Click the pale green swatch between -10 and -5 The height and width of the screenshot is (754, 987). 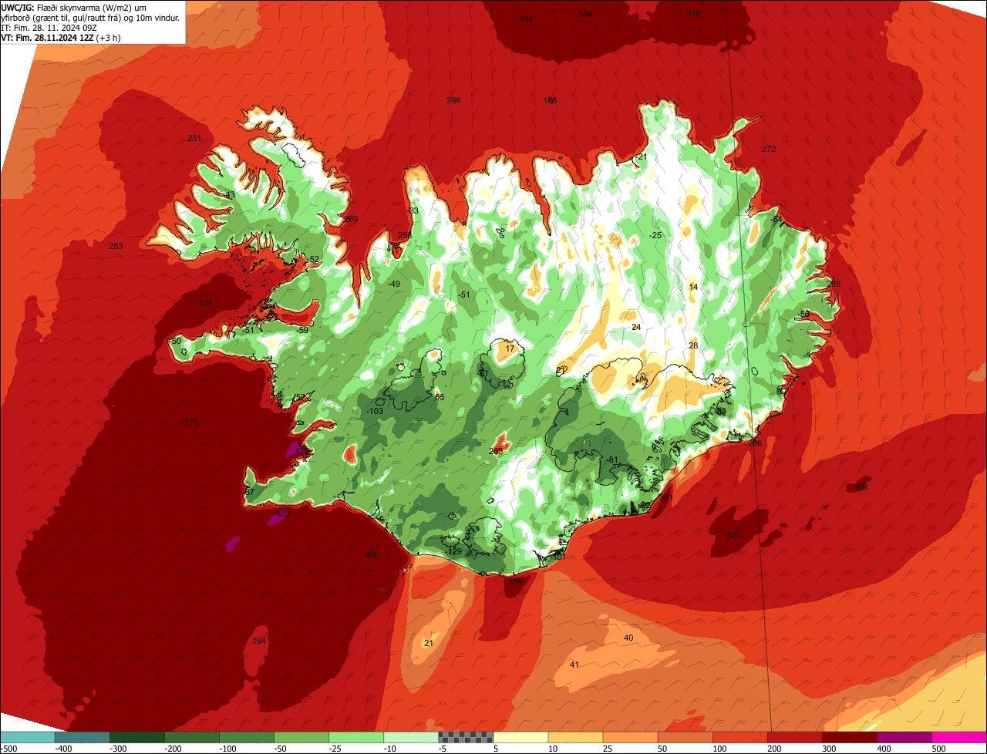410,737
